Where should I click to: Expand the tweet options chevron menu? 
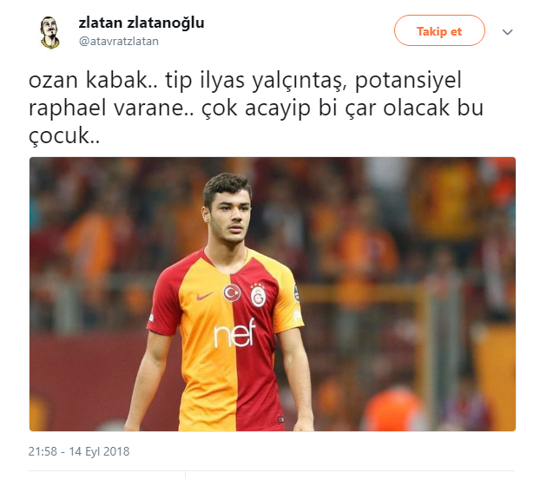507,32
